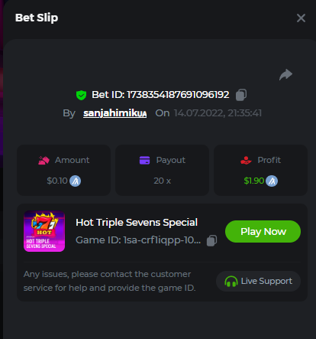Copy the Bet ID with the copy icon
The image size is (316, 339).
(x=241, y=95)
